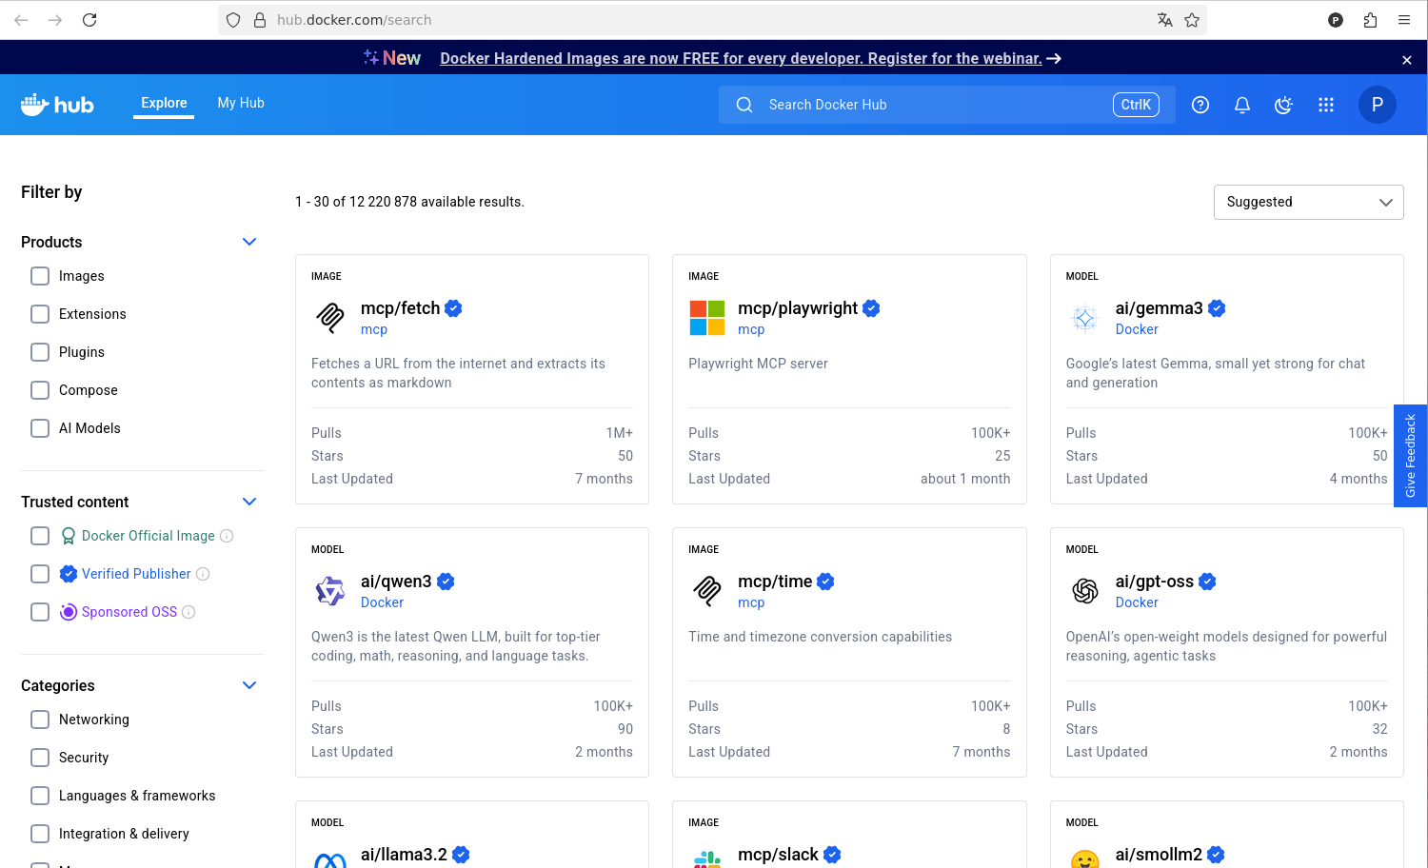Switch to the My Hub tab

pyautogui.click(x=241, y=103)
